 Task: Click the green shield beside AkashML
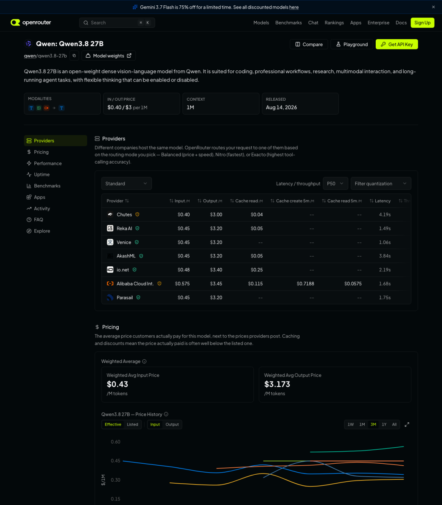tap(141, 256)
